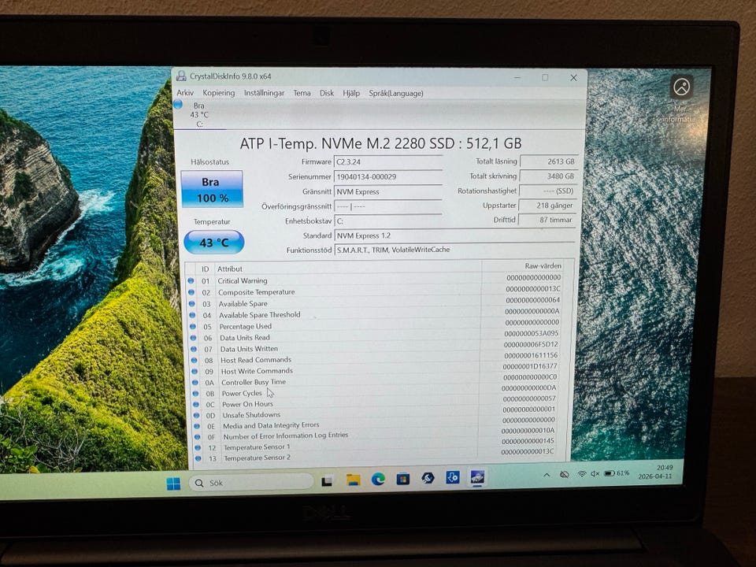
Task: Click status dot for Host Read Commands row
Action: (x=195, y=360)
